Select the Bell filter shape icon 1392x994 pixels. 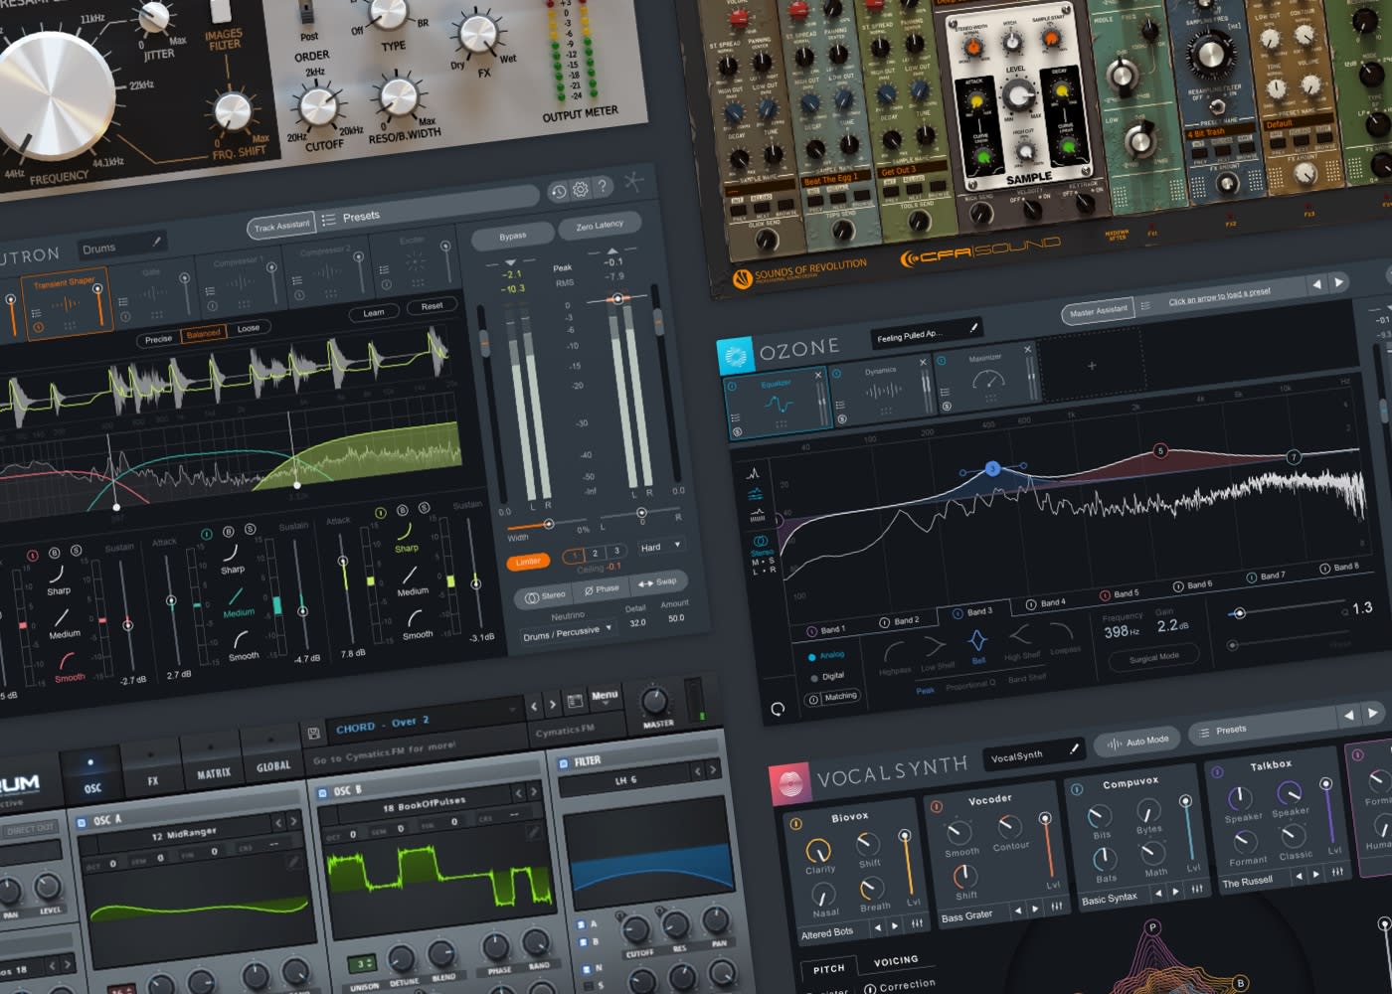977,641
